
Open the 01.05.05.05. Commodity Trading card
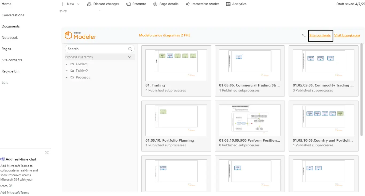point(324,71)
